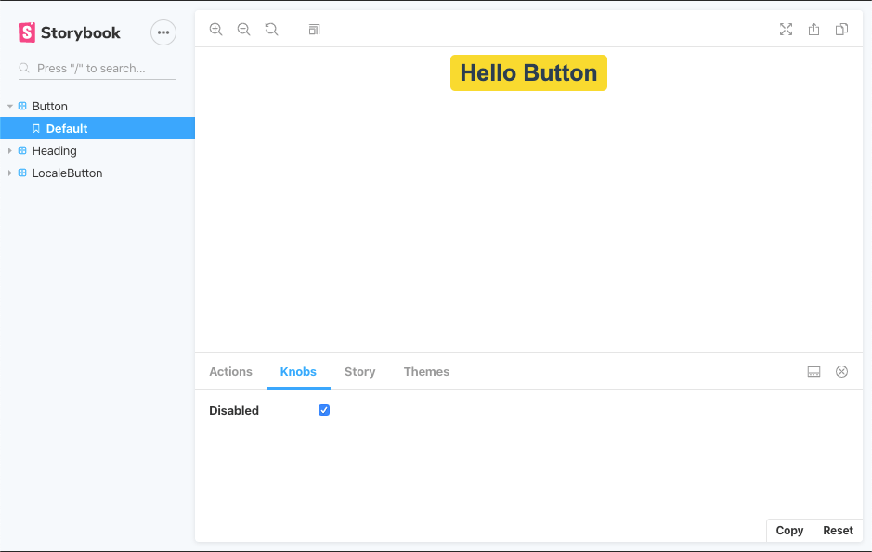Copy canvas link icon in toolbar

[x=841, y=30]
